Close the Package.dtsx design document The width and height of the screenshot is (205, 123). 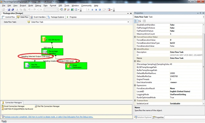[131, 13]
